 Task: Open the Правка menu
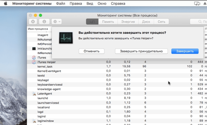[76, 4]
